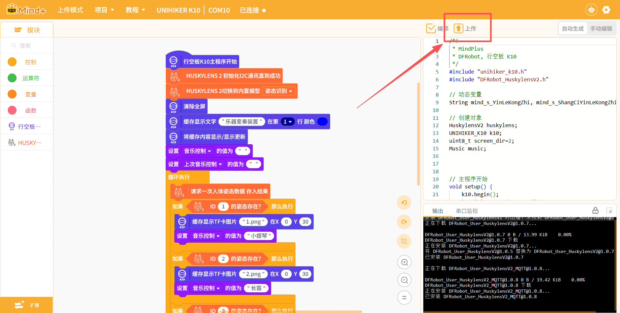Switch to 手动编辑 code mode
Screen dimensions: 620x313
[601, 29]
